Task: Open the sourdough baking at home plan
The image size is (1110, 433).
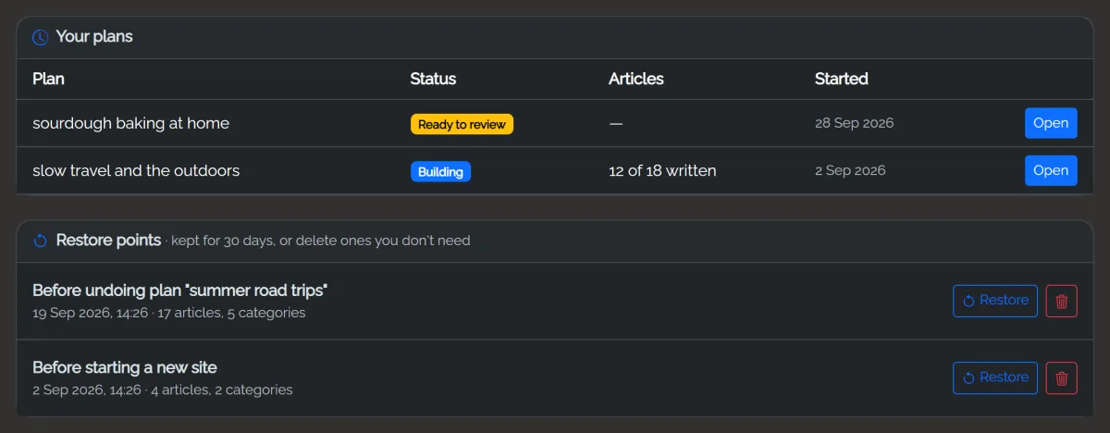Action: pyautogui.click(x=1051, y=123)
